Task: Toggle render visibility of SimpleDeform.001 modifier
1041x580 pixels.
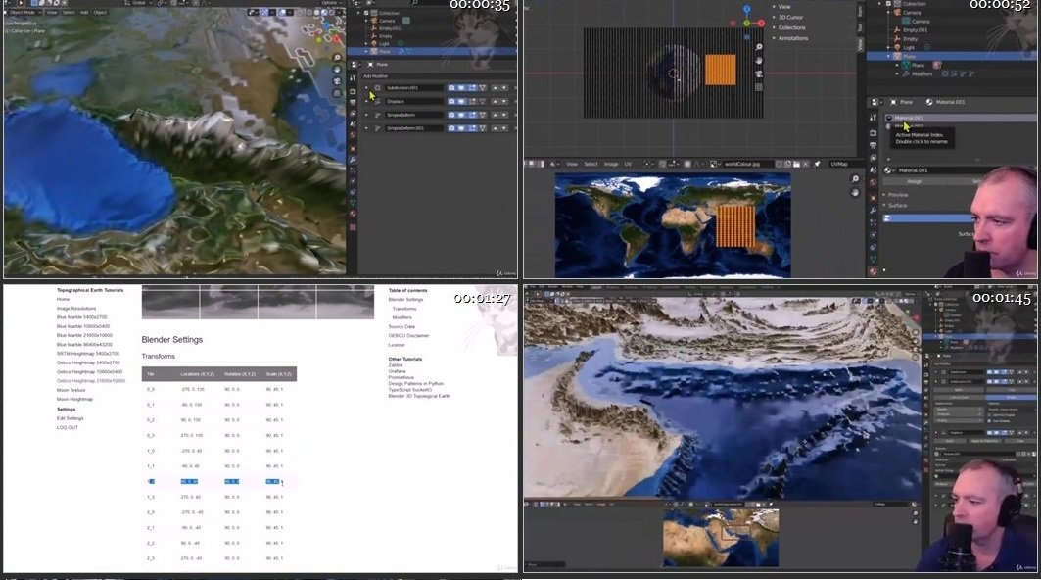Action: (451, 128)
